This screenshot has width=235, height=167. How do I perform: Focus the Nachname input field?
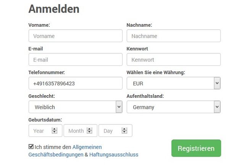174,36
